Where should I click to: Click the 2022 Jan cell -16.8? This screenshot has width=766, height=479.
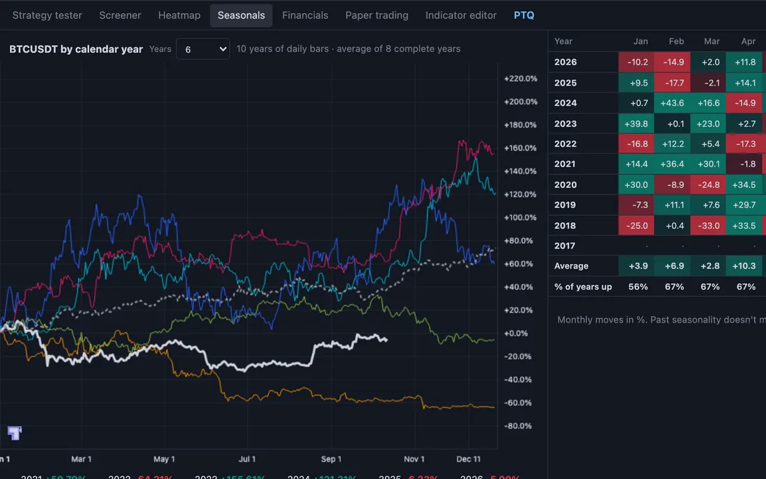click(x=636, y=144)
